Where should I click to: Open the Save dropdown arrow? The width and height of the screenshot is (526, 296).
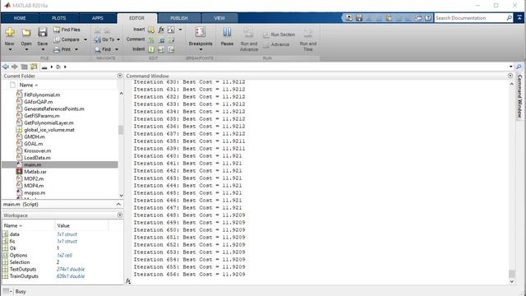[43, 49]
